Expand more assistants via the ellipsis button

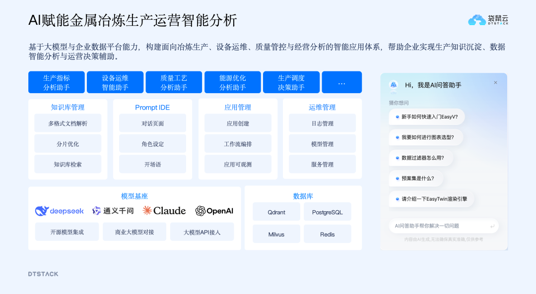pos(341,82)
